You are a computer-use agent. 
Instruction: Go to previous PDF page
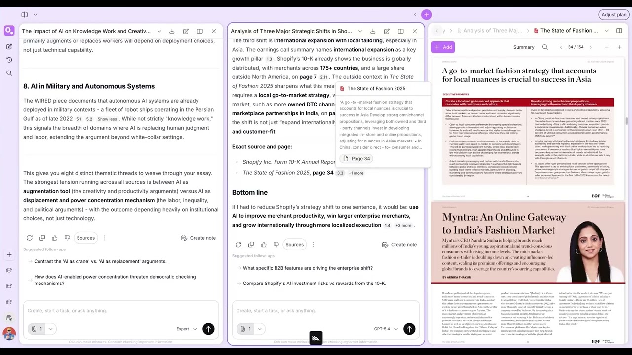tap(561, 47)
